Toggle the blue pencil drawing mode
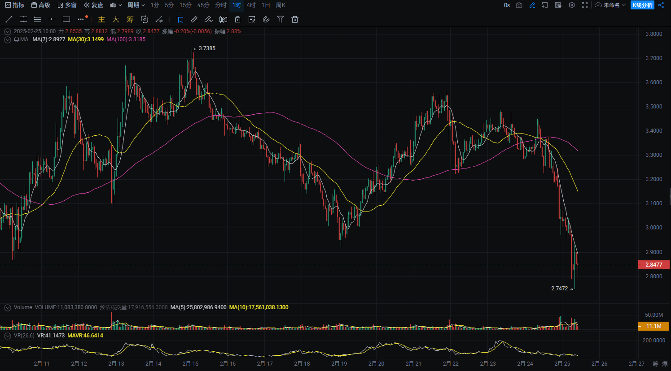This screenshot has height=371, width=671. (x=532, y=5)
